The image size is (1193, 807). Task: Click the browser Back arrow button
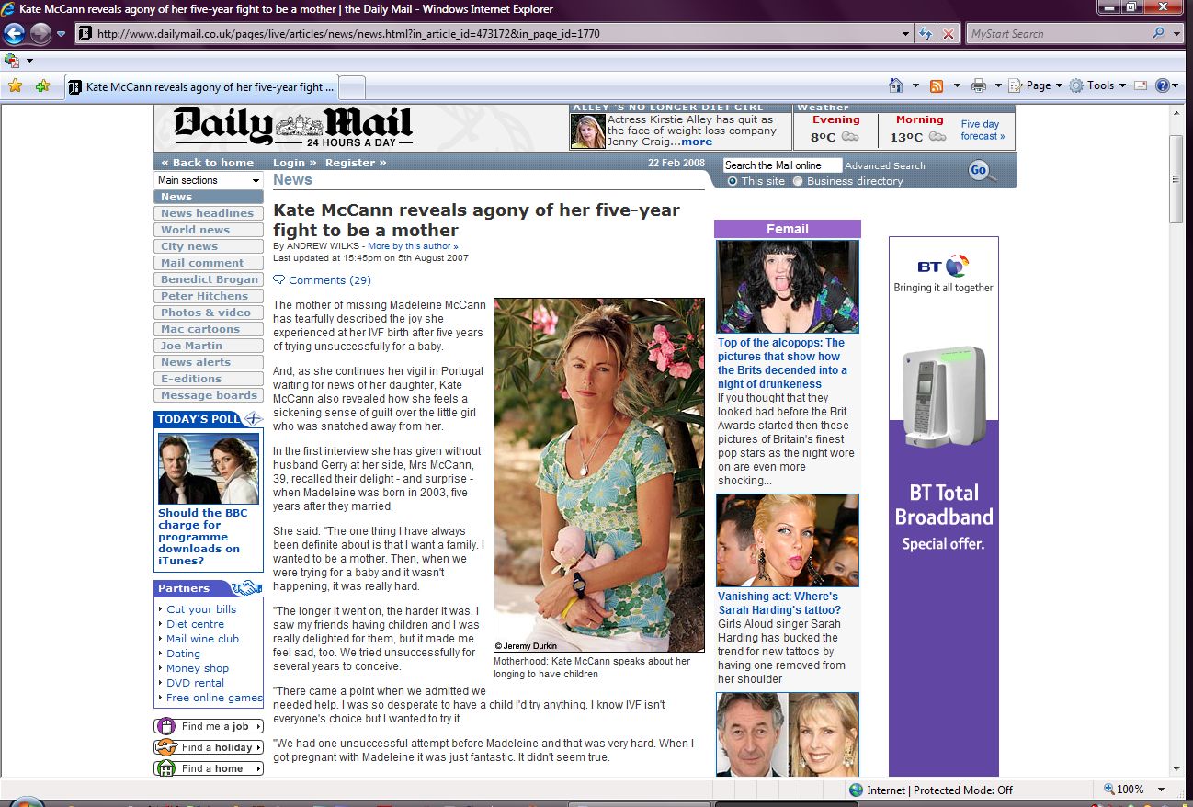[14, 34]
